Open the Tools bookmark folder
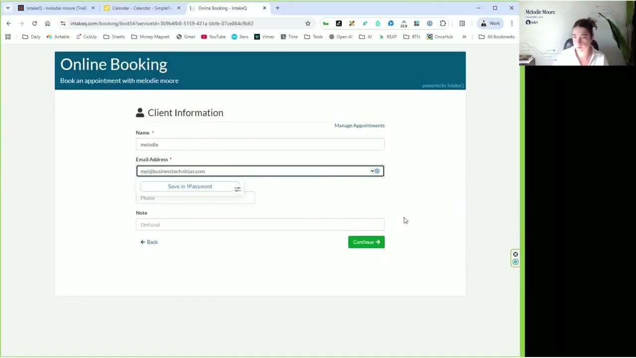 click(x=313, y=37)
